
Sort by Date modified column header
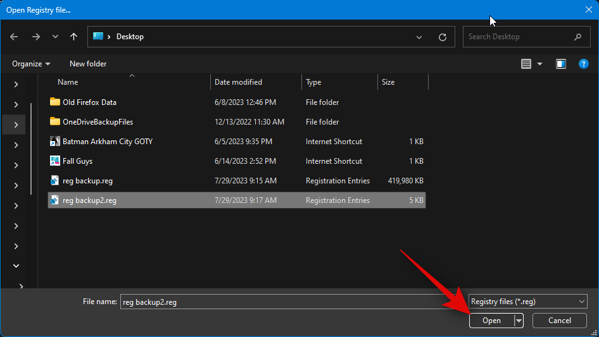coord(238,82)
